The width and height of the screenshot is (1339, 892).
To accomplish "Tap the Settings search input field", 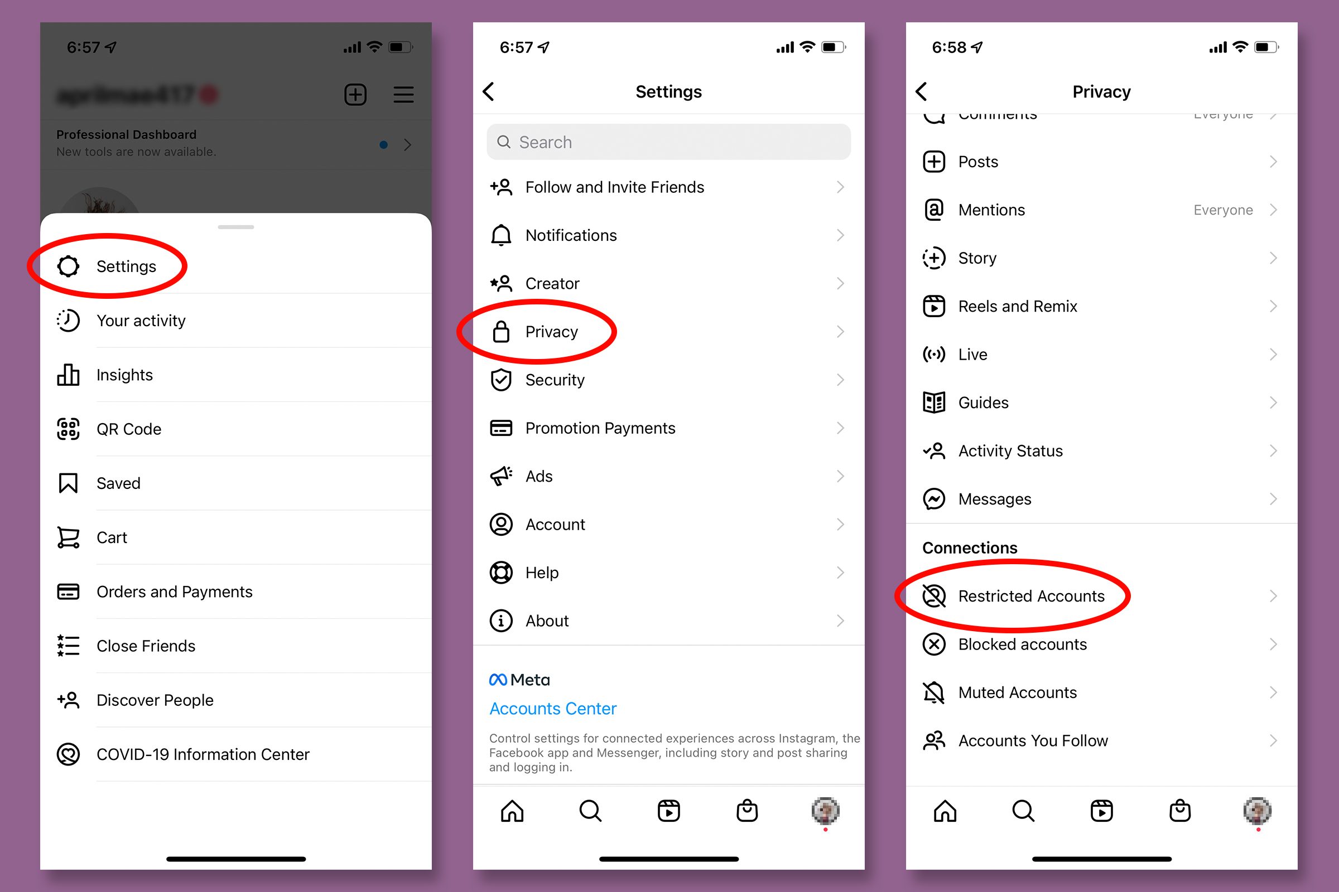I will 669,142.
